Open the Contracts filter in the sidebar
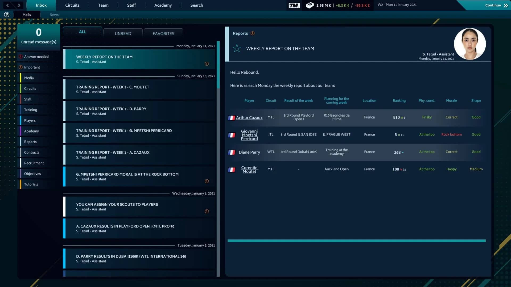The width and height of the screenshot is (511, 287). point(32,152)
